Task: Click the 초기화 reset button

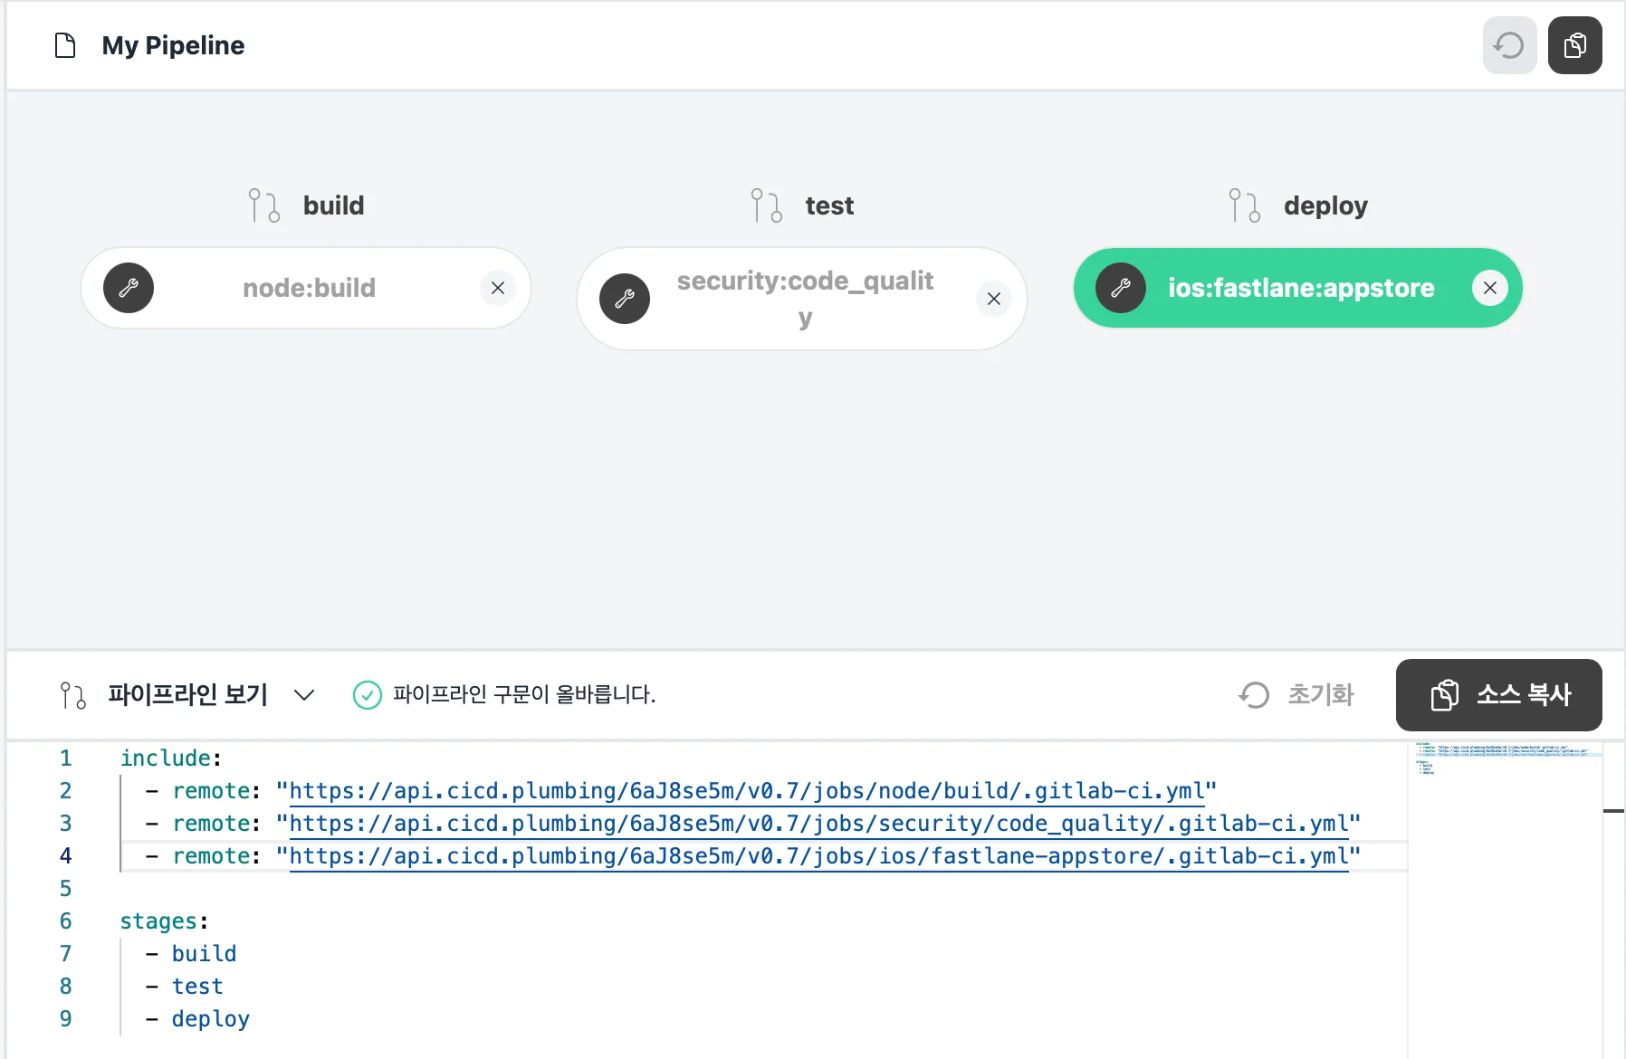Action: coord(1296,695)
